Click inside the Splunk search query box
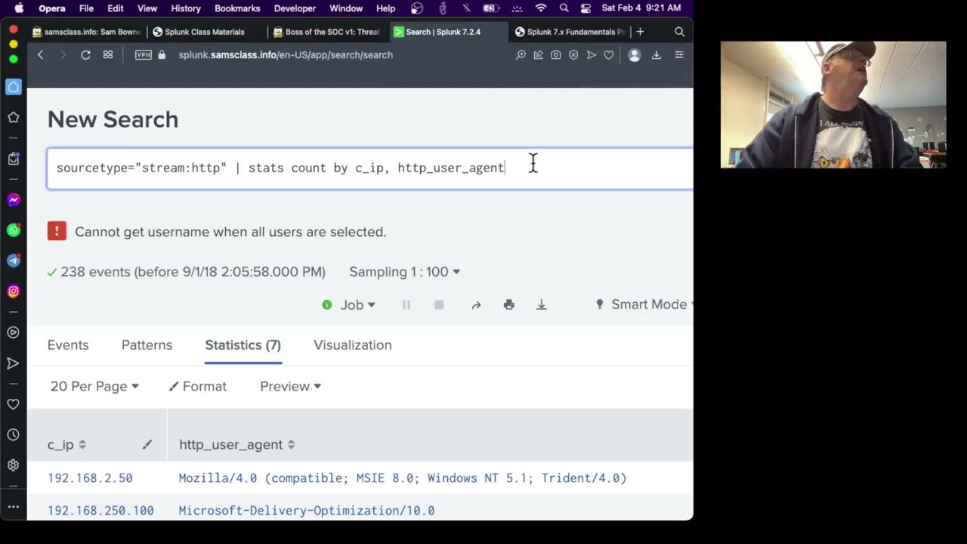This screenshot has height=544, width=967. click(370, 168)
